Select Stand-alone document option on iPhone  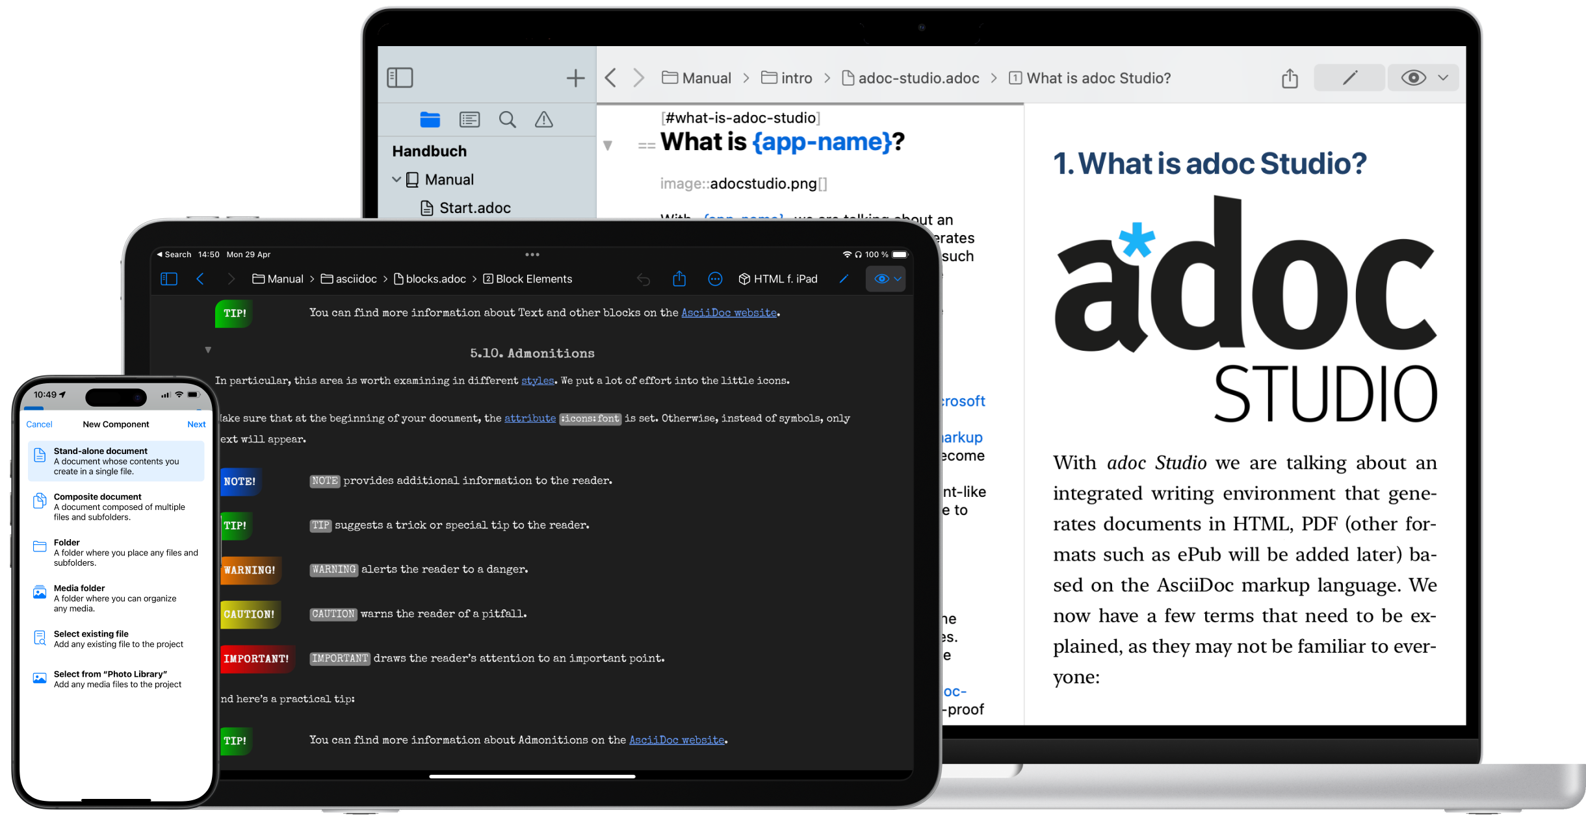tap(116, 461)
